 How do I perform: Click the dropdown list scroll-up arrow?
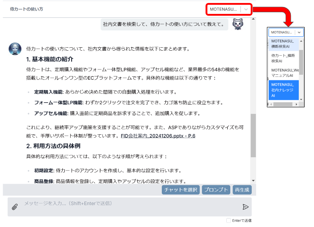[301, 41]
